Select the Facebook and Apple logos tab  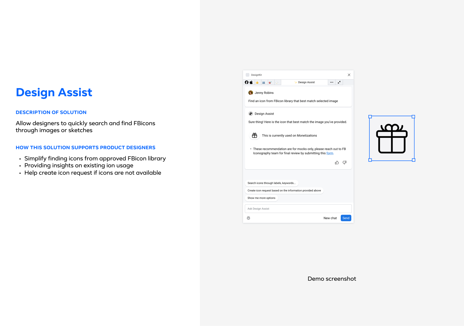tap(249, 82)
